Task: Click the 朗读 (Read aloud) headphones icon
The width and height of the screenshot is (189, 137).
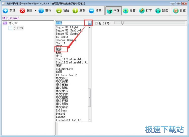Action: (158, 11)
